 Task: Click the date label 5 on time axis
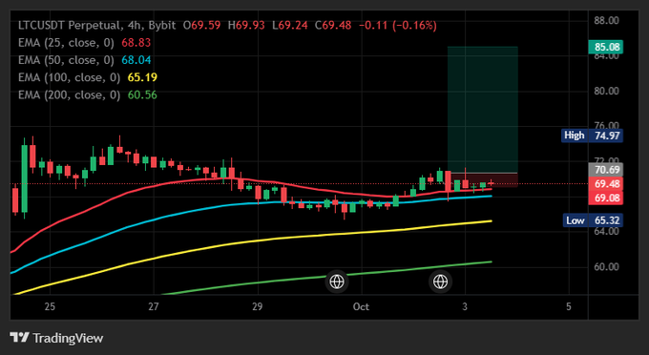click(569, 306)
